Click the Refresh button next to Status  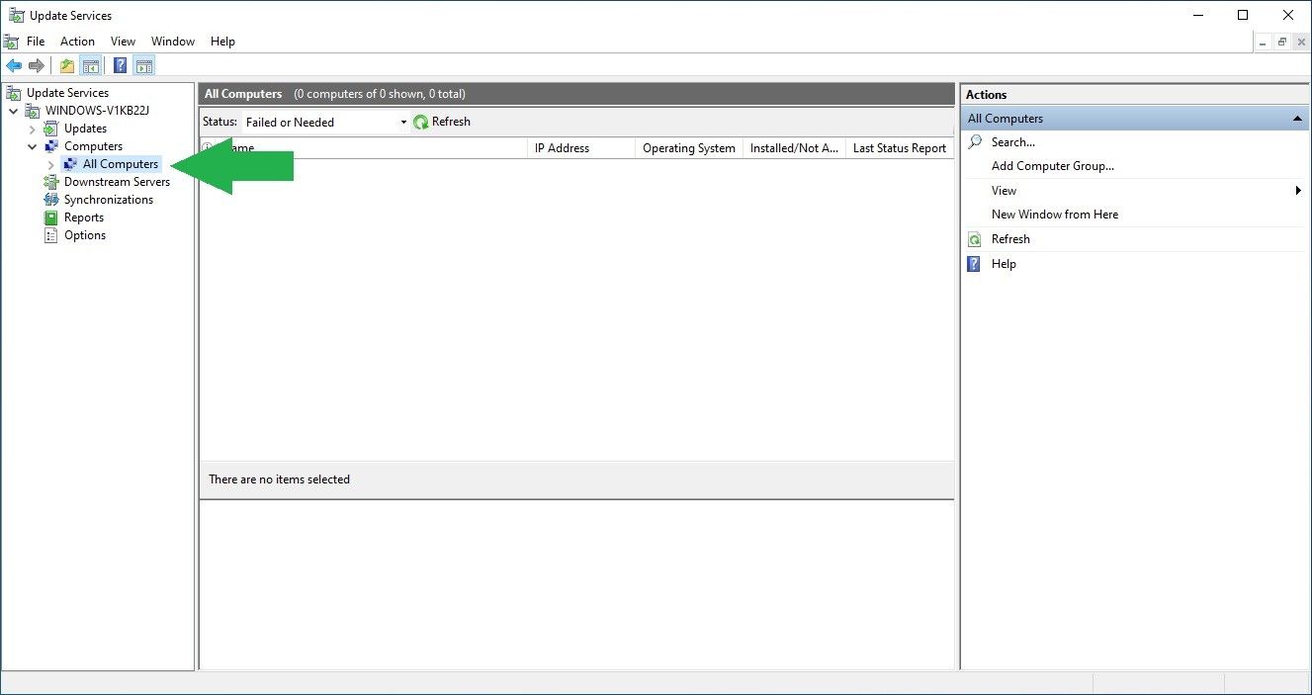pos(442,123)
